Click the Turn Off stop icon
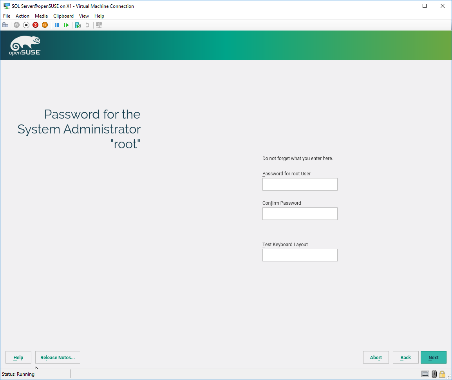Image resolution: width=452 pixels, height=380 pixels. 26,25
